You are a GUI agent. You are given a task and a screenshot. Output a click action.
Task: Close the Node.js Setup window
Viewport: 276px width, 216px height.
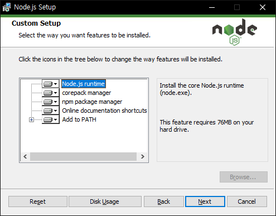pos(263,7)
